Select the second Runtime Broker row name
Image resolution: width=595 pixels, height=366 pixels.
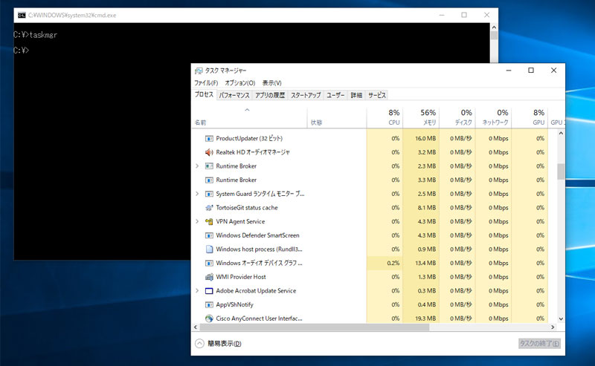tap(236, 180)
